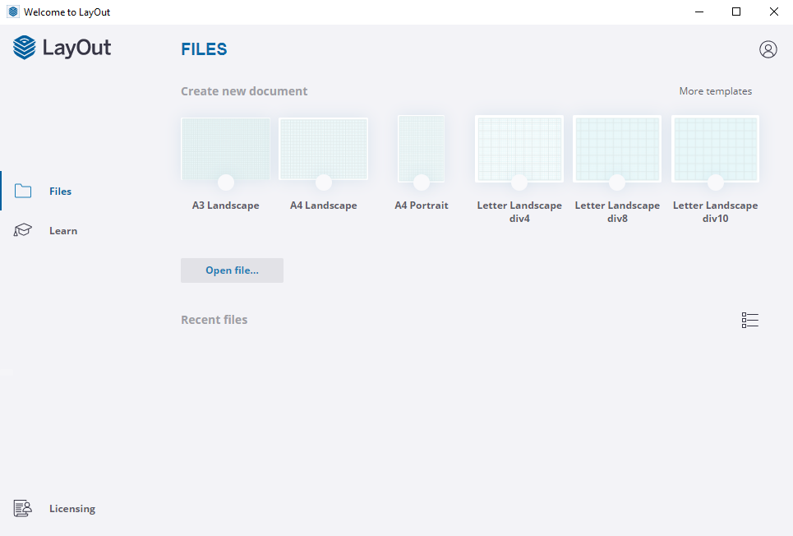Click the Licensing certificate icon
Viewport: 793px width, 536px height.
click(23, 508)
